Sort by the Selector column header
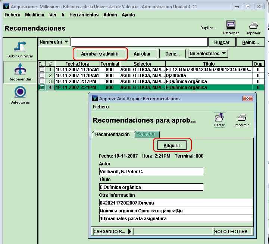Viewport: 269px width, 244px height. (143, 64)
